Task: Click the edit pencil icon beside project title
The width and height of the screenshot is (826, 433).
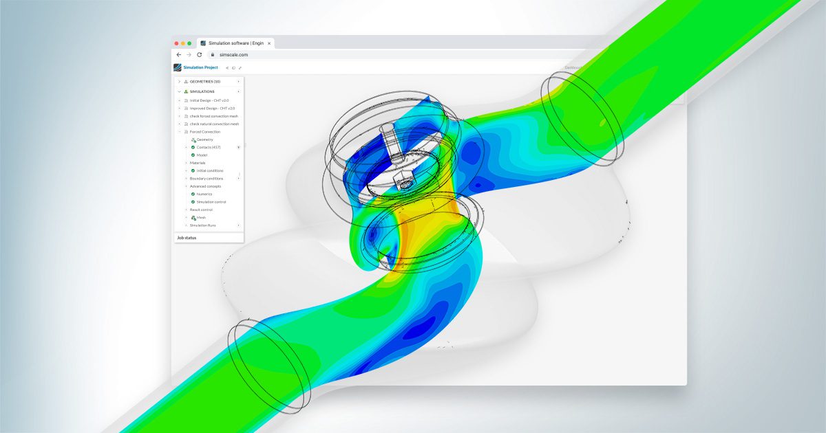Action: coord(240,68)
